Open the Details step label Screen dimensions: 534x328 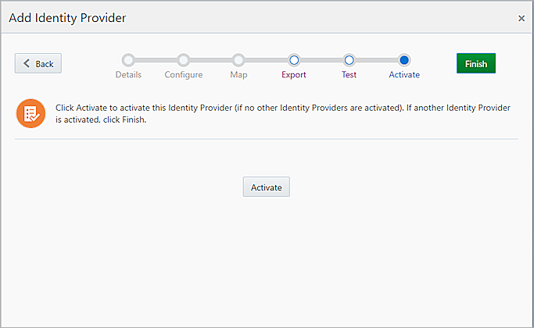click(128, 75)
